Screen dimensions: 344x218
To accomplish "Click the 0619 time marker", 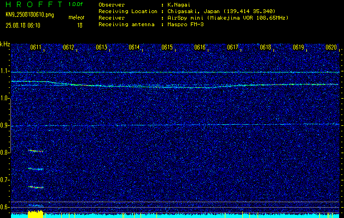I will pos(298,47).
